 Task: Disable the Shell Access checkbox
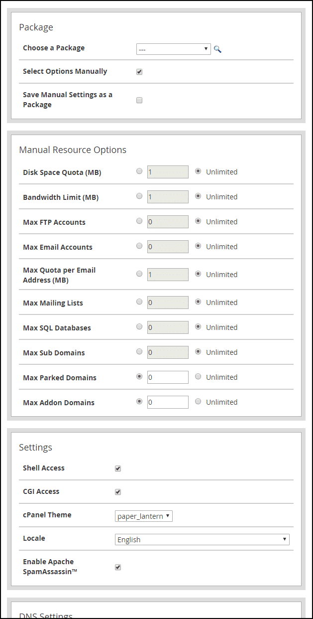tap(118, 468)
